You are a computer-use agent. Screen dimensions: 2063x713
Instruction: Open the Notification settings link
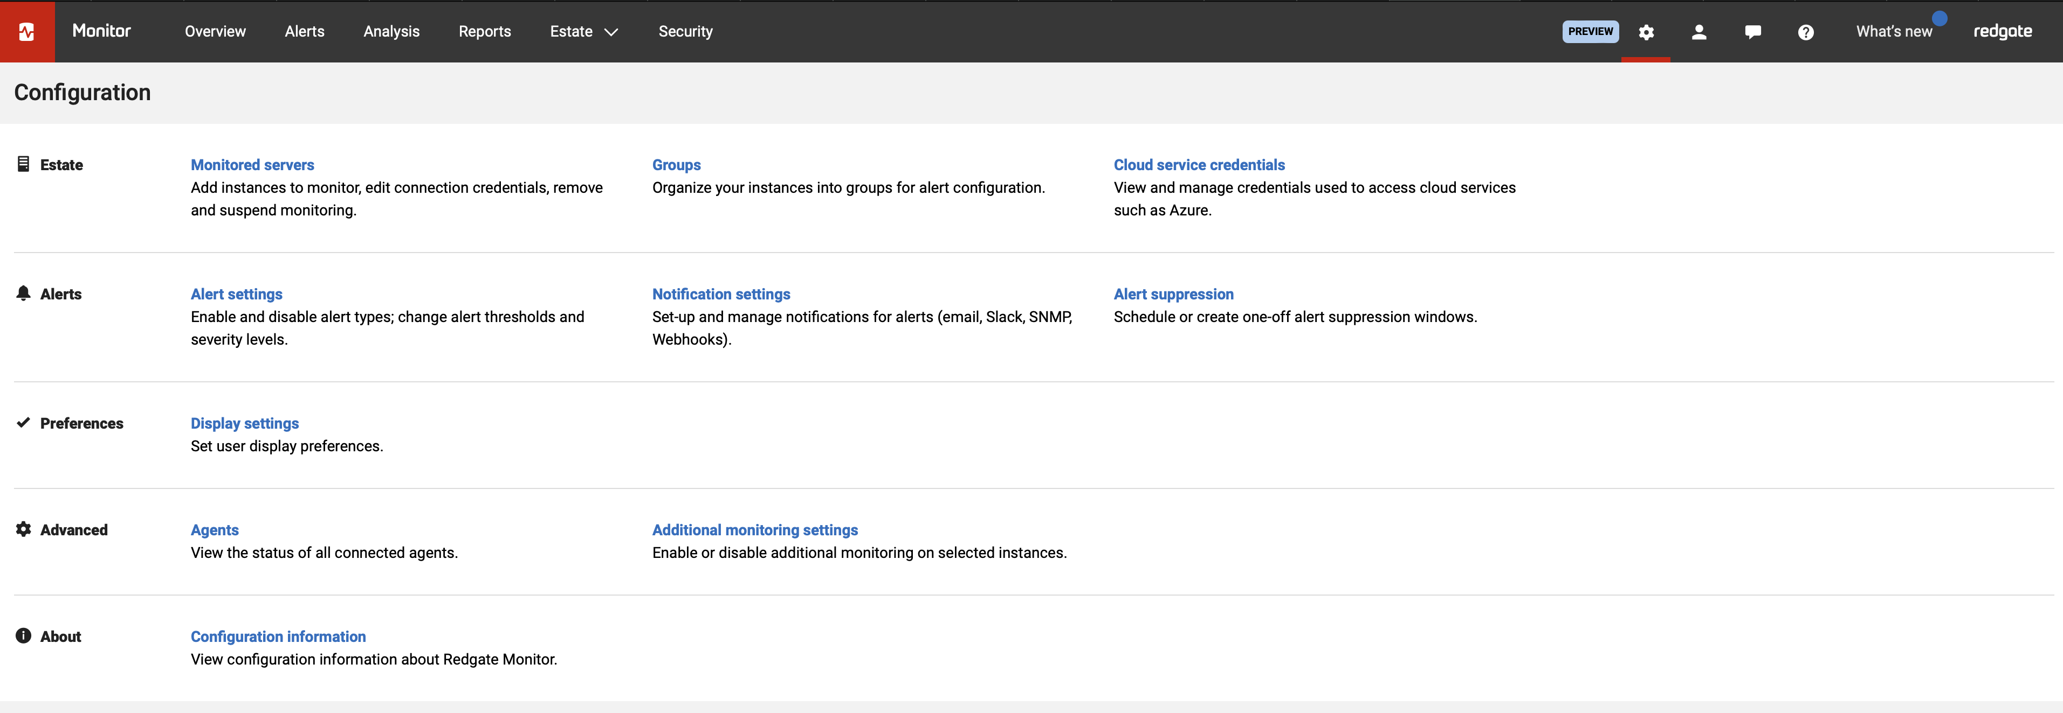click(721, 293)
